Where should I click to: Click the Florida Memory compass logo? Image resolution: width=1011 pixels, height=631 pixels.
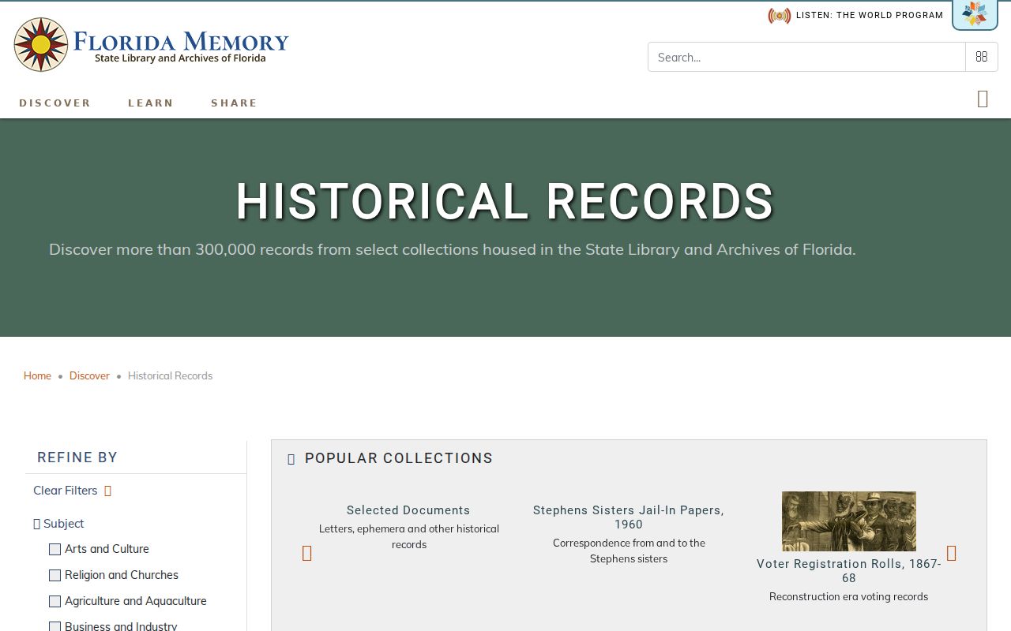coord(41,45)
